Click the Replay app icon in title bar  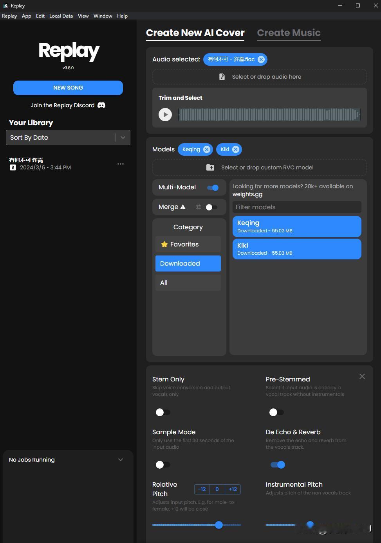5,5
